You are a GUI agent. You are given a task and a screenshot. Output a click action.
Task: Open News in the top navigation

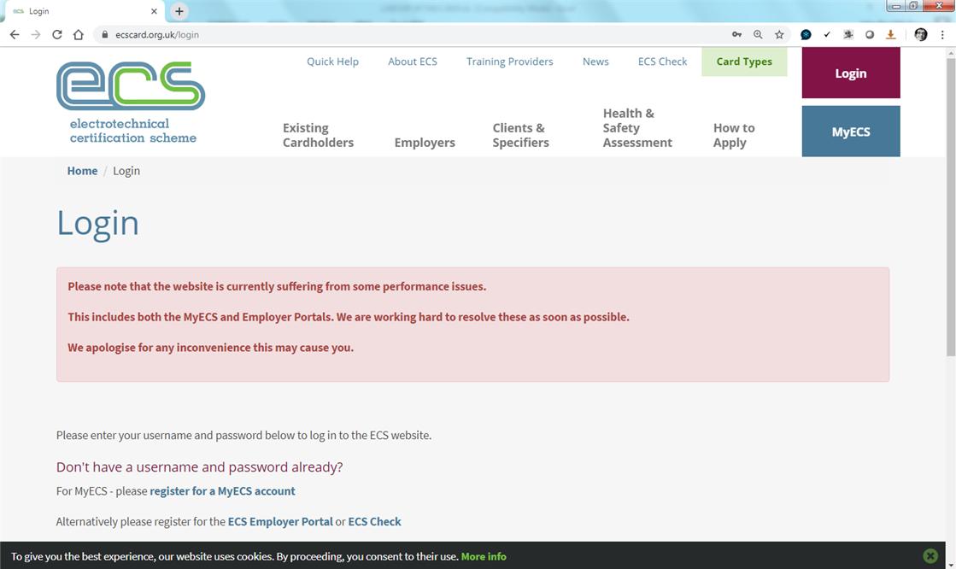[595, 62]
